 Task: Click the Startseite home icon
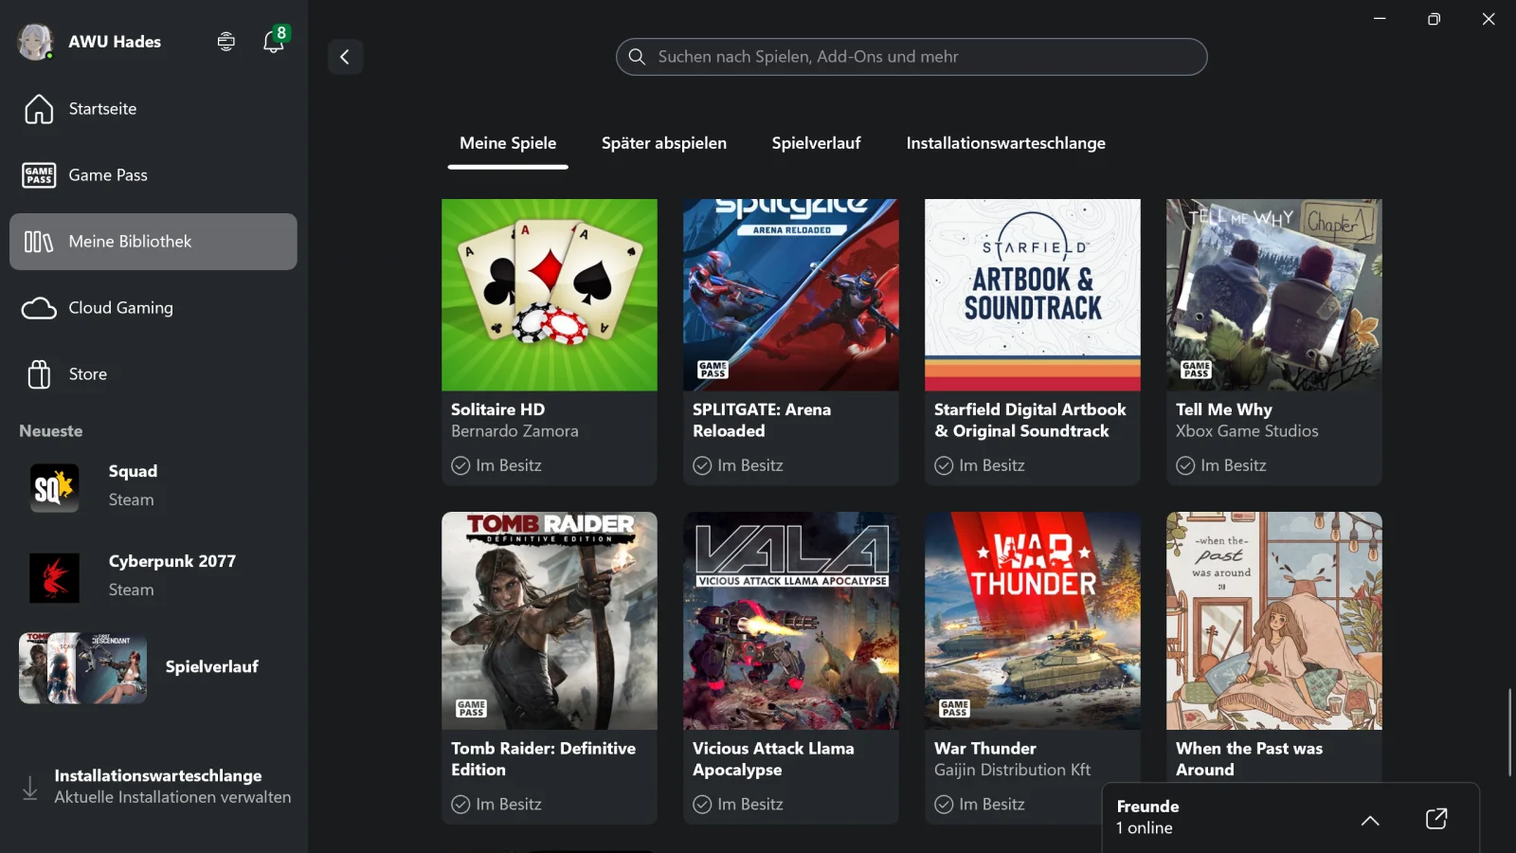click(39, 109)
